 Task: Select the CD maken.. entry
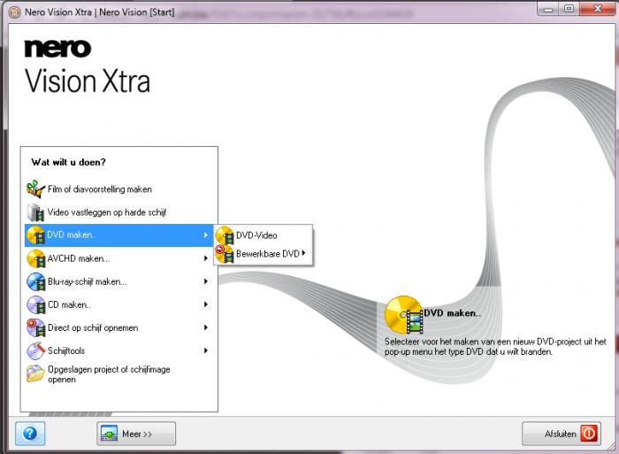pyautogui.click(x=118, y=304)
